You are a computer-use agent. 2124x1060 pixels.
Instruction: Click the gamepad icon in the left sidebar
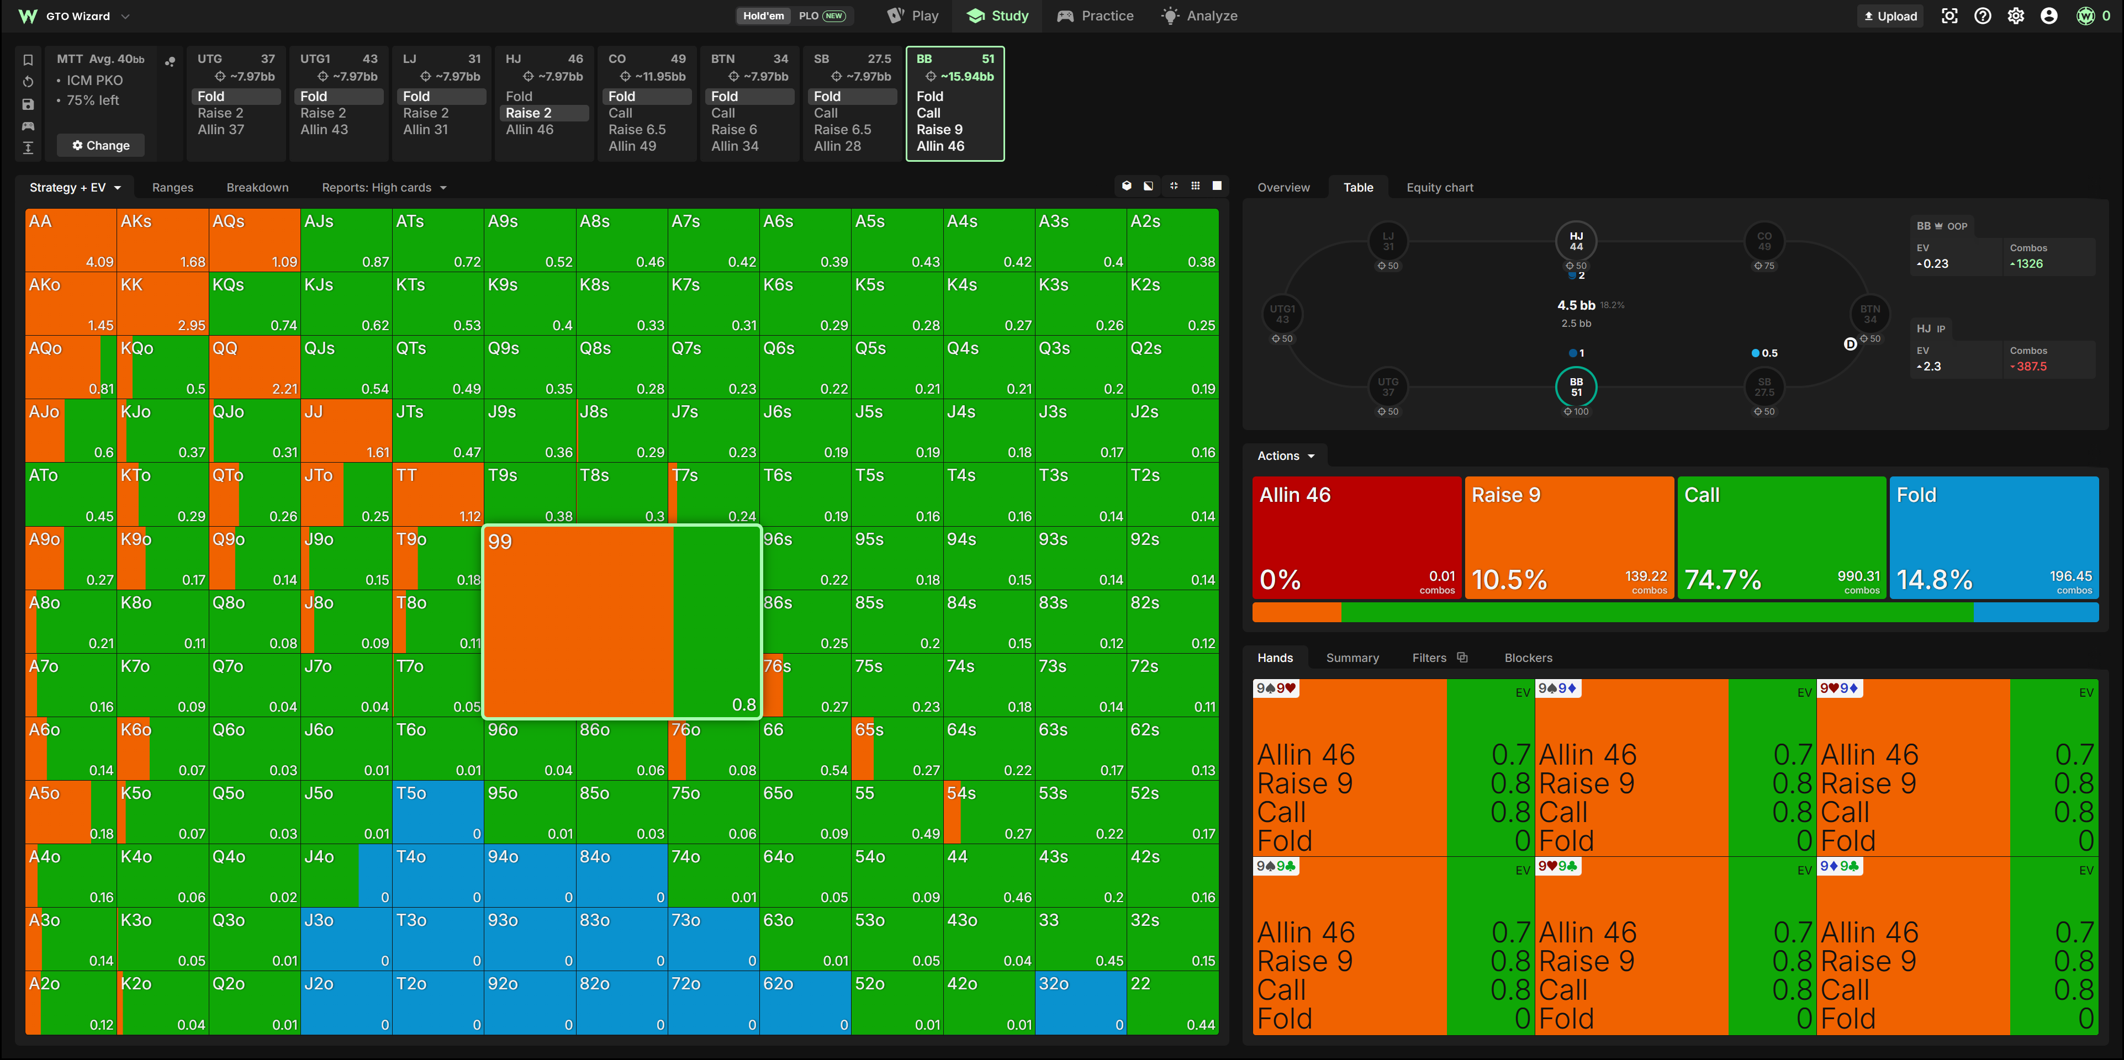coord(28,126)
